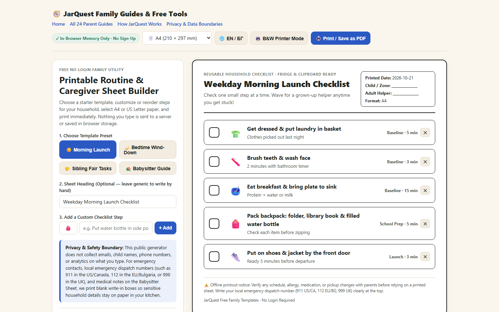Open All 24 Parent Guides link
The height and width of the screenshot is (312, 499).
[91, 24]
